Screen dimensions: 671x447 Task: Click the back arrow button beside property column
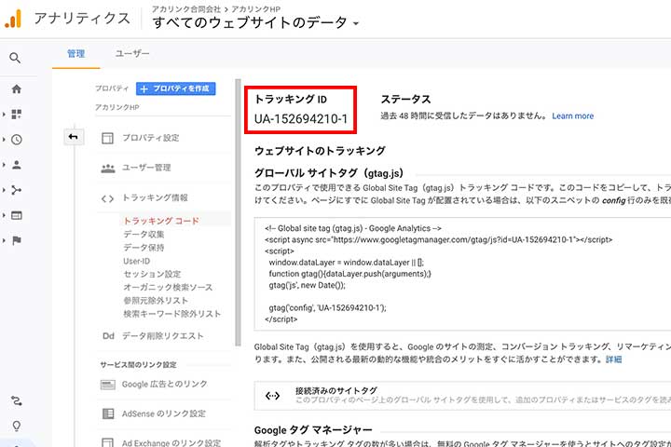(x=74, y=137)
